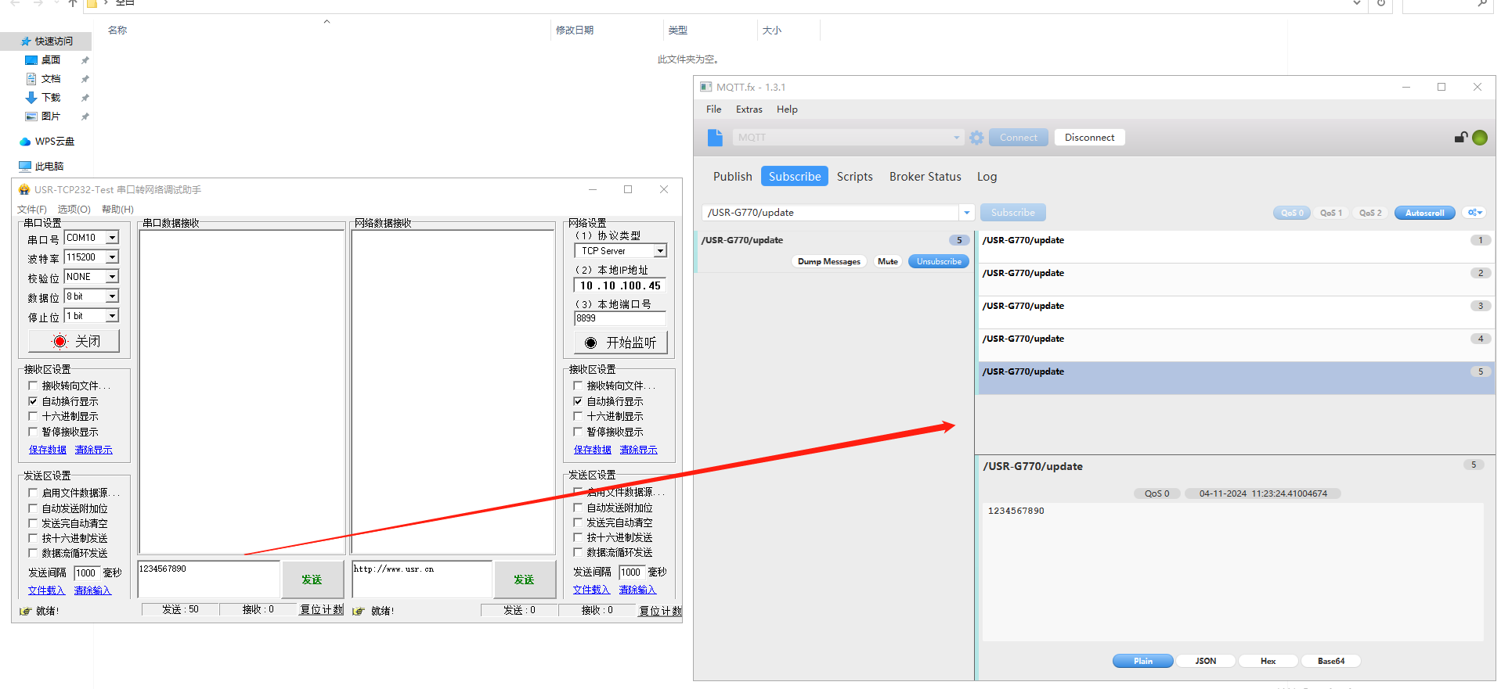Open the Broker Status tab
The height and width of the screenshot is (689, 1501).
(925, 177)
